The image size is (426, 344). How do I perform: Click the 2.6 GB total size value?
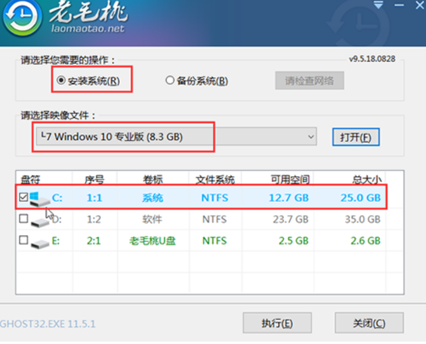click(366, 241)
